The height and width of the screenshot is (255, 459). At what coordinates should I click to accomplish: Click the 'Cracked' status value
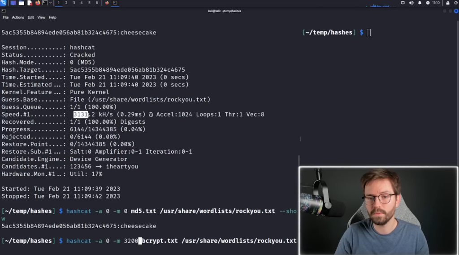(82, 55)
